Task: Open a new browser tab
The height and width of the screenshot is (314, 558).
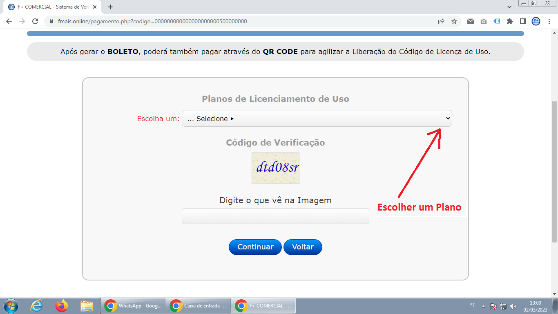Action: coord(110,7)
